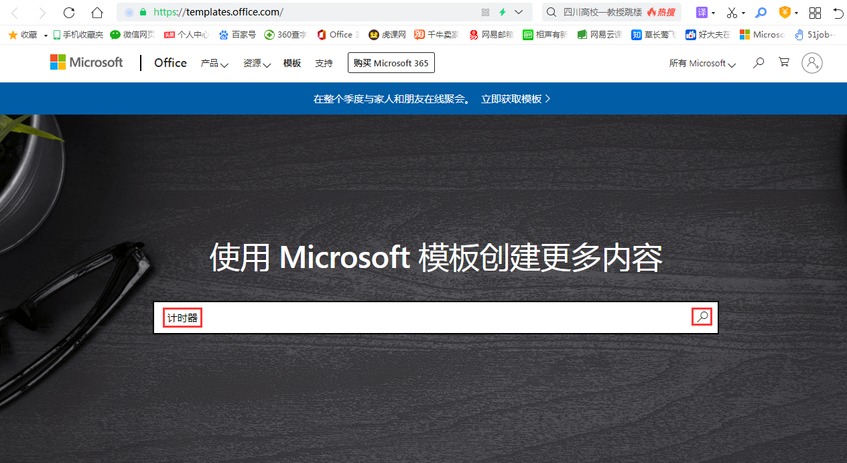The height and width of the screenshot is (463, 847).
Task: Open the 模板 menu item
Action: pos(292,63)
